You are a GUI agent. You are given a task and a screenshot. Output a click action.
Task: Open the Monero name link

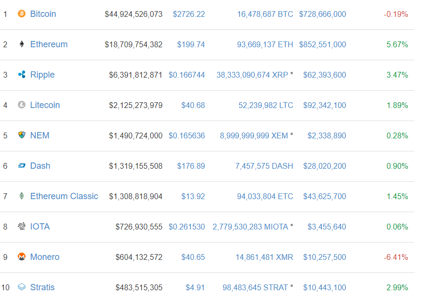point(45,257)
